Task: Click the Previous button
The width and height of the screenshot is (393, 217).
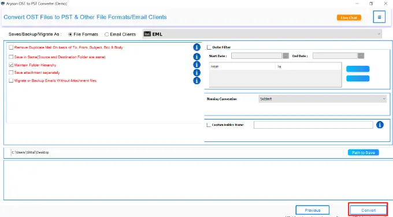Action: click(313, 210)
